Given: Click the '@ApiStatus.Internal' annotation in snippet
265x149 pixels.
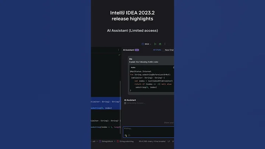Looking at the screenshot, I should pyautogui.click(x=141, y=72).
